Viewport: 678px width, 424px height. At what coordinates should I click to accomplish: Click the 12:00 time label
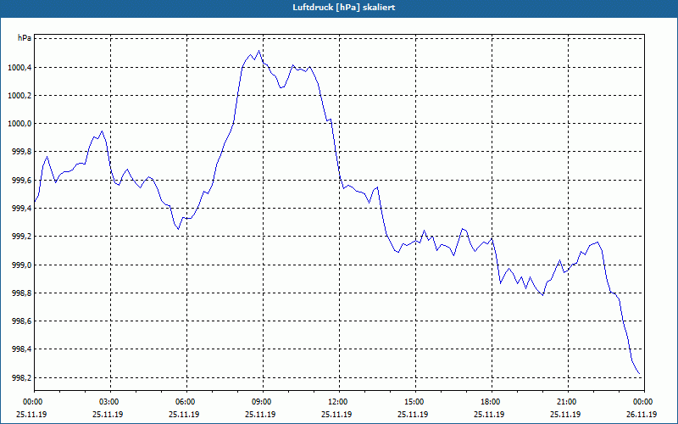340,402
